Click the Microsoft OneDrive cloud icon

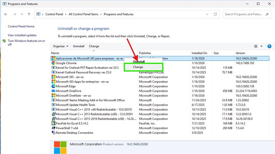pos(54,91)
